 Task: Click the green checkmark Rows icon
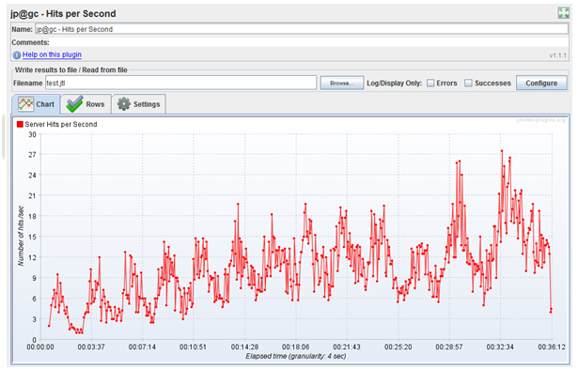(74, 104)
